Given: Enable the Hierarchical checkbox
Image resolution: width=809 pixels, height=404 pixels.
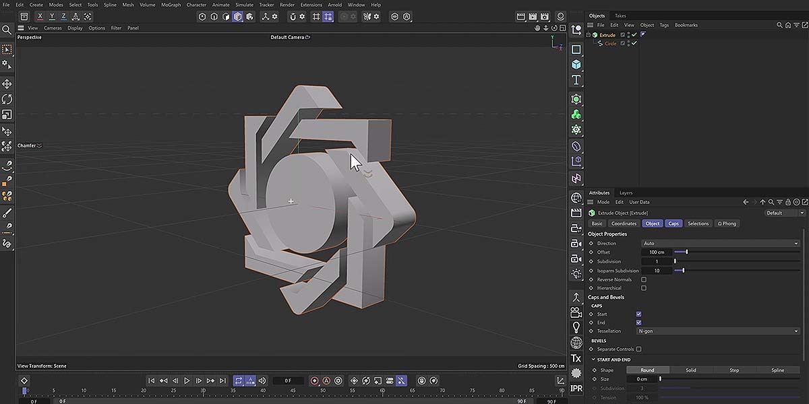Looking at the screenshot, I should [644, 288].
